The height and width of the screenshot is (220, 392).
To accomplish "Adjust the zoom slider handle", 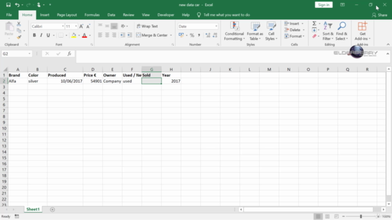I will [361, 216].
